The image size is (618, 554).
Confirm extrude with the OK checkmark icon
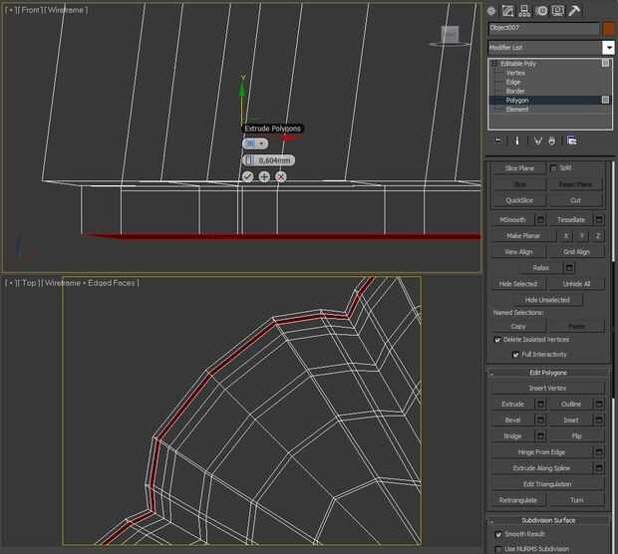click(x=247, y=176)
